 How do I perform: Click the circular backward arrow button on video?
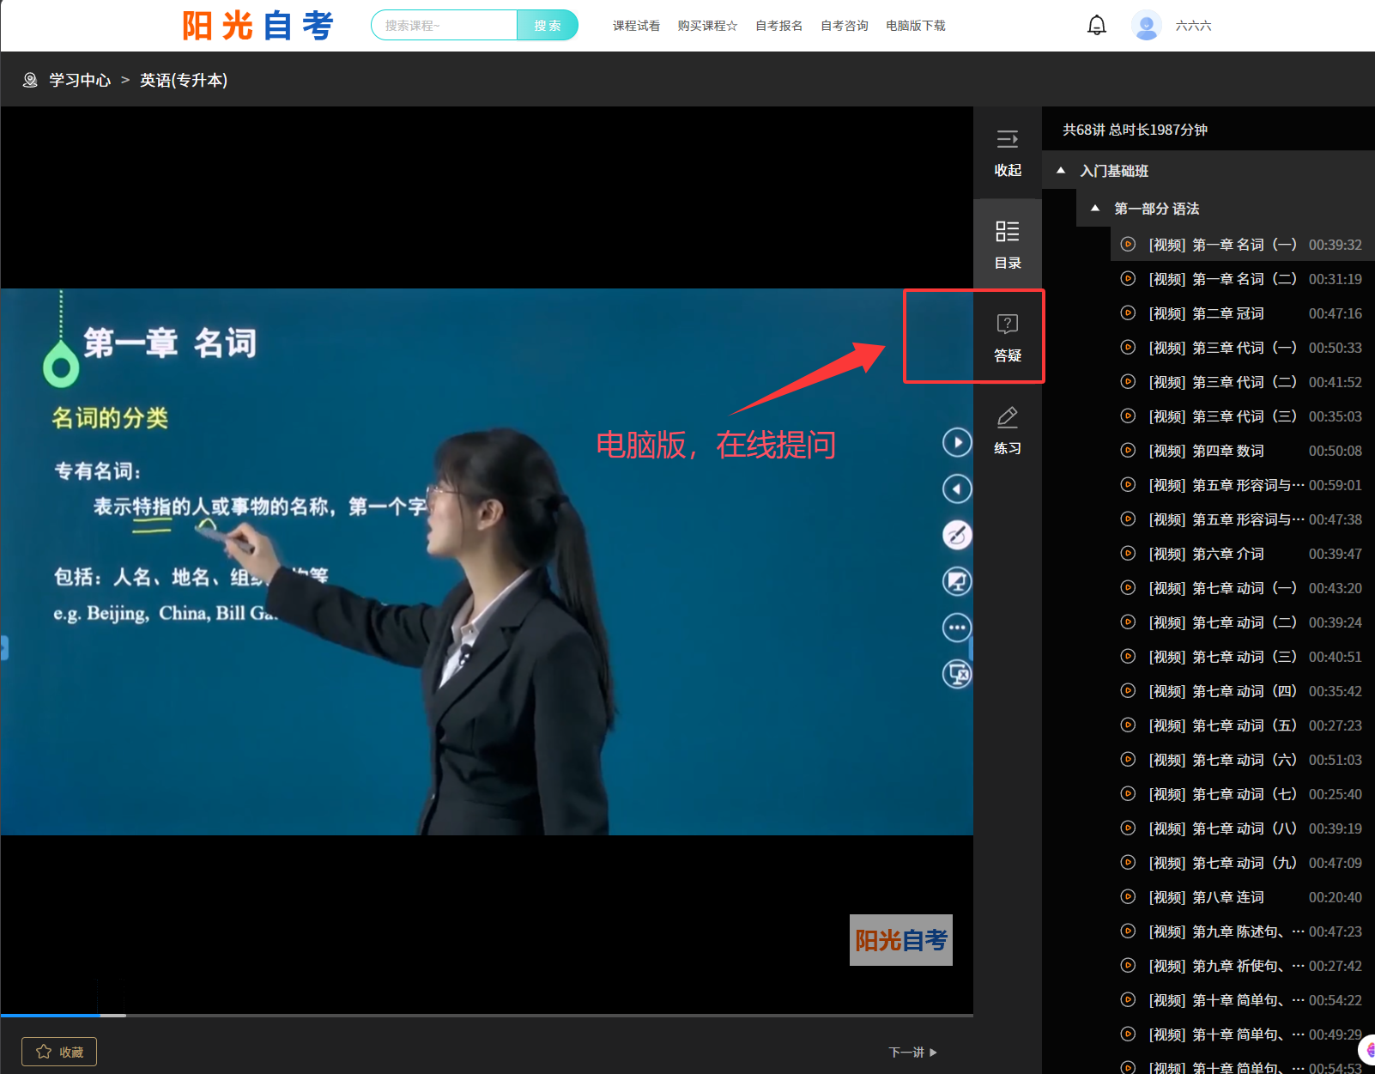[957, 488]
